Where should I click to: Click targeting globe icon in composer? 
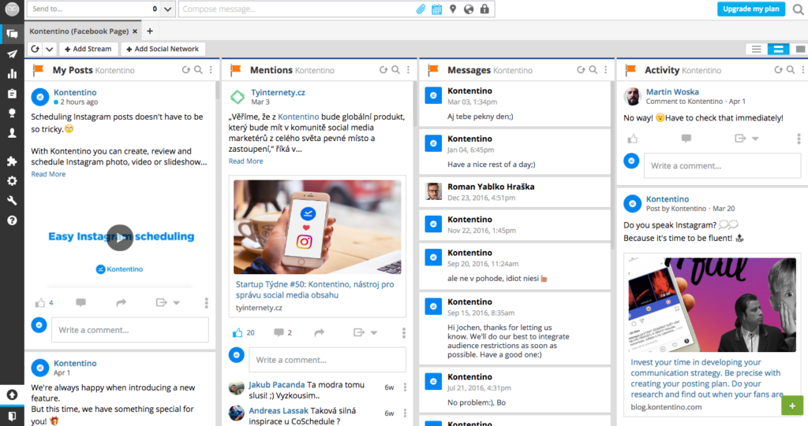click(x=469, y=9)
